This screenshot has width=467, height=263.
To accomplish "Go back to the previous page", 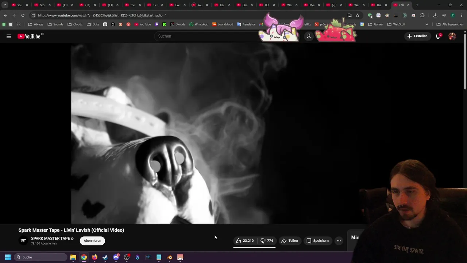I will pos(5,15).
